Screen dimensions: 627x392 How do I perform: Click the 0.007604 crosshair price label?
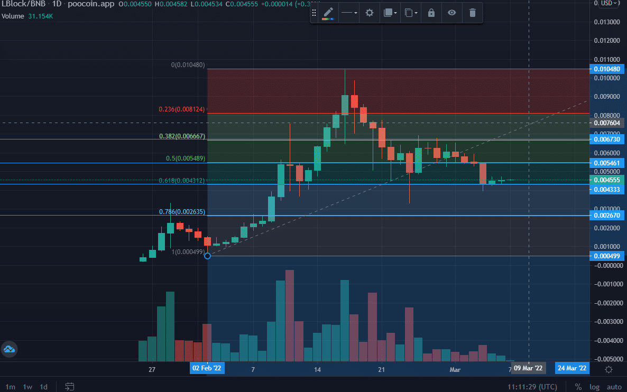(x=607, y=123)
